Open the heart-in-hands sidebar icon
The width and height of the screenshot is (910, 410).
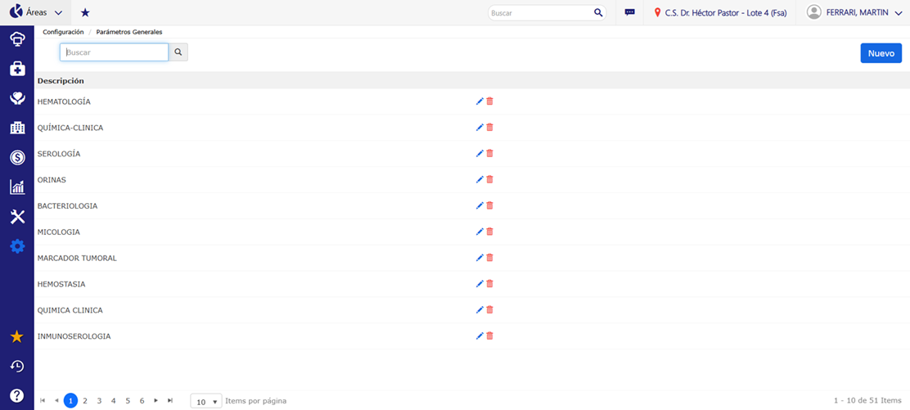tap(17, 98)
